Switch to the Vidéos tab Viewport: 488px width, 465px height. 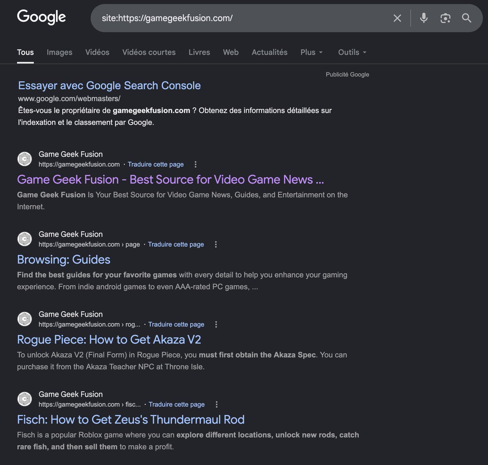[x=97, y=52]
